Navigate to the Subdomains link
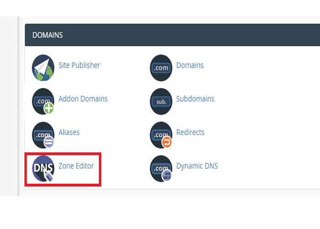This screenshot has width=320, height=229. click(x=195, y=98)
